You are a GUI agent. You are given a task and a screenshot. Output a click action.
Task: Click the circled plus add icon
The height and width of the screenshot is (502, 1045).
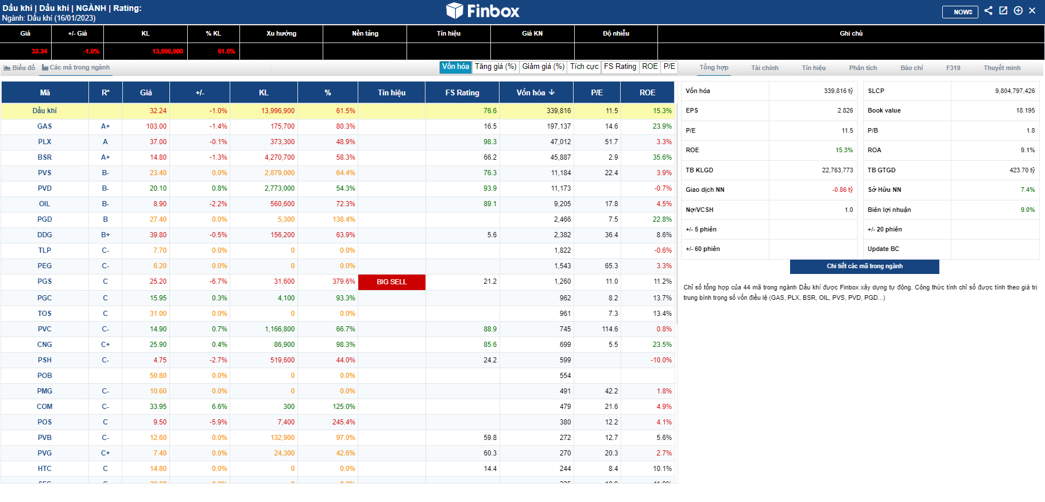point(1018,10)
